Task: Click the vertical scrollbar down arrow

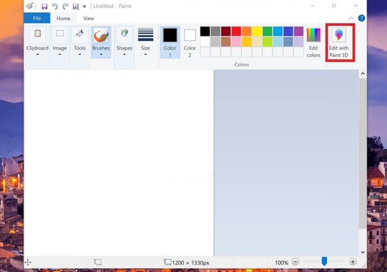Action: pos(362,252)
